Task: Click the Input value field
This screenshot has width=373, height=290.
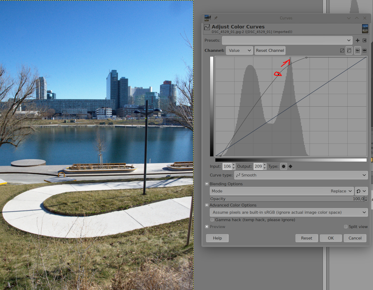Action: 227,166
